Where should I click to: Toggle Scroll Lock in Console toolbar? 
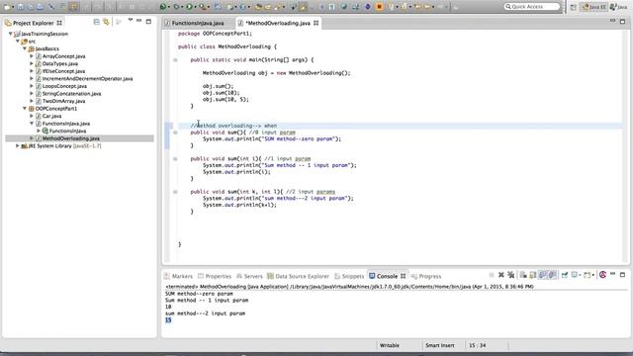(533, 275)
